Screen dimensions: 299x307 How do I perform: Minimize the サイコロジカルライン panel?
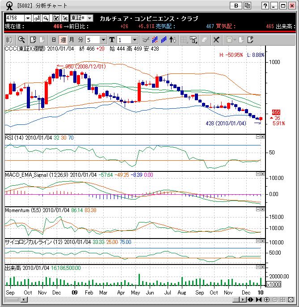click(x=258, y=241)
